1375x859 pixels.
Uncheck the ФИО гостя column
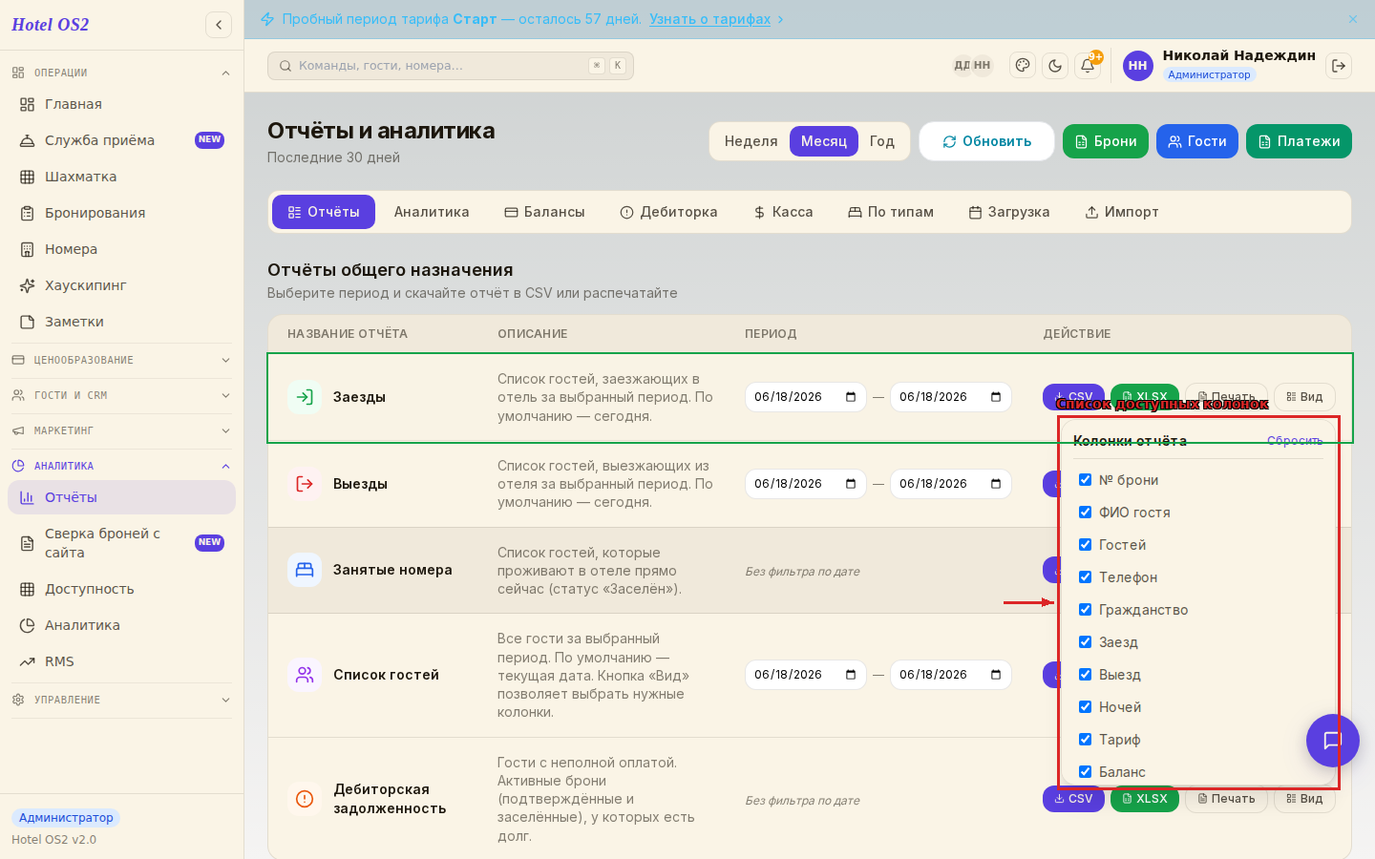click(1085, 513)
